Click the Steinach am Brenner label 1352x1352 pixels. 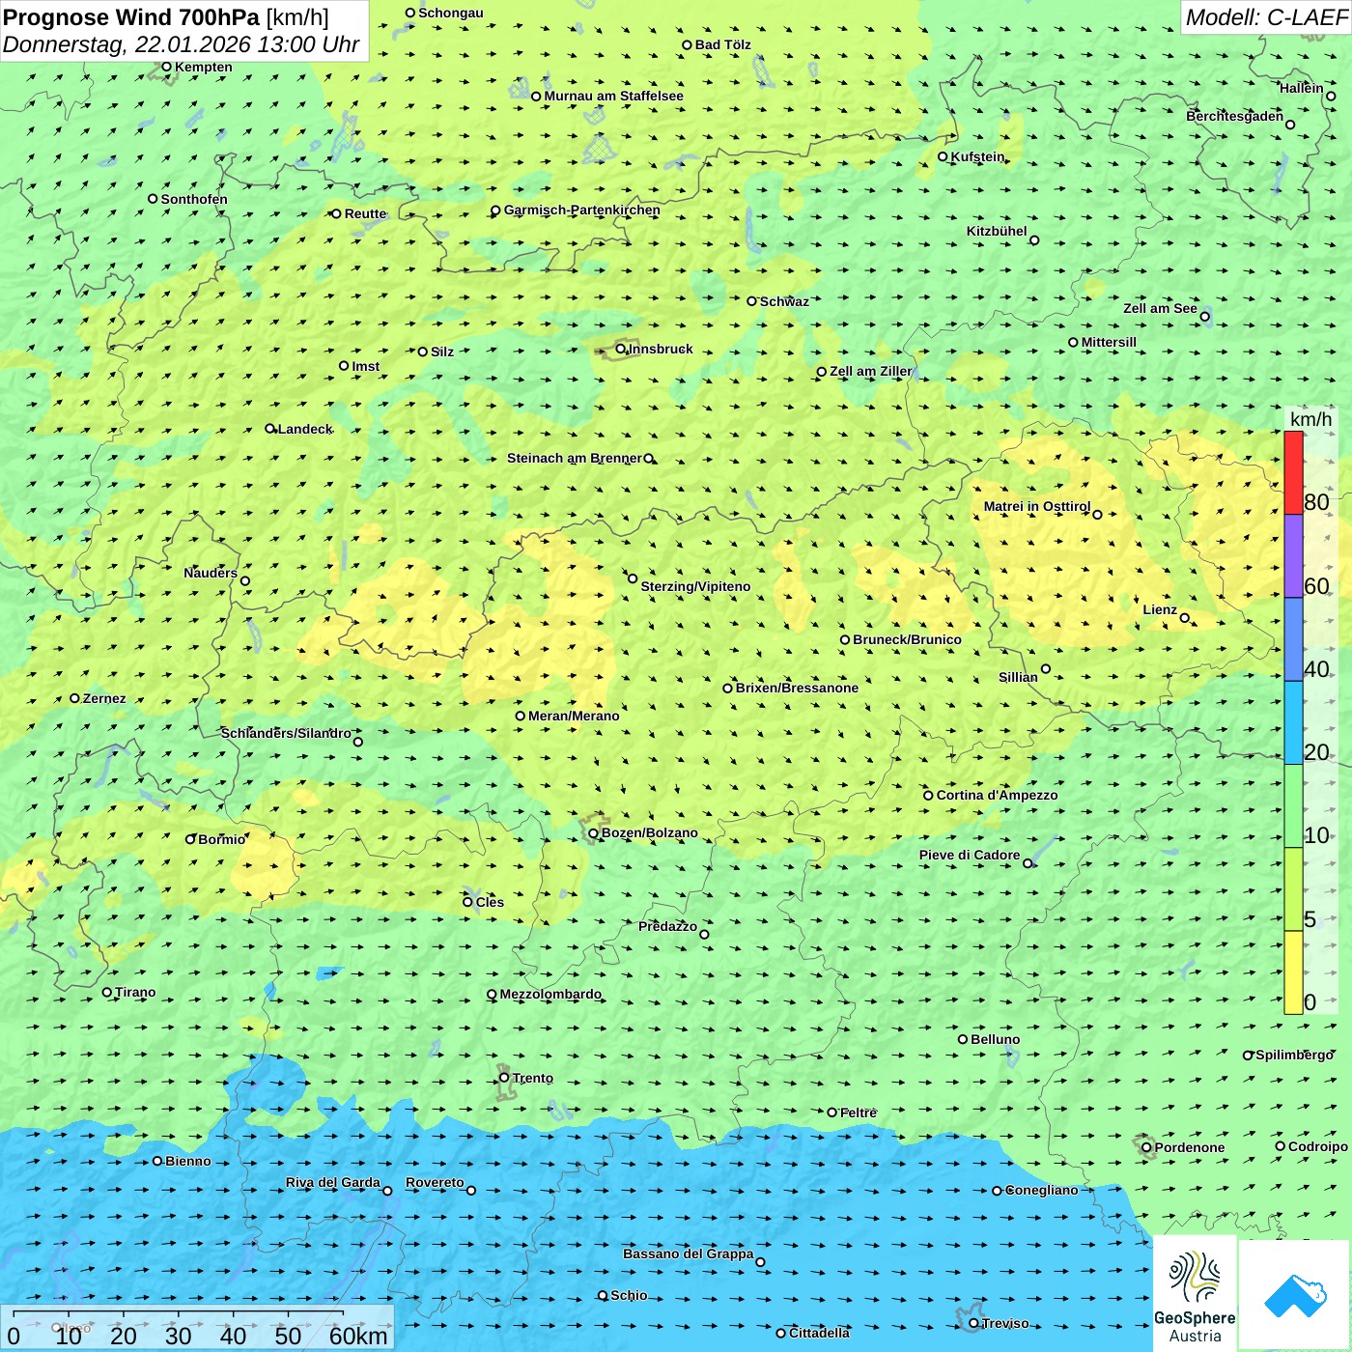click(x=575, y=458)
